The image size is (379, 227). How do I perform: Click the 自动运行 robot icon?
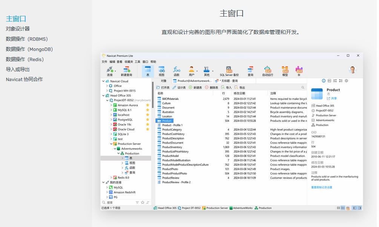[268, 70]
